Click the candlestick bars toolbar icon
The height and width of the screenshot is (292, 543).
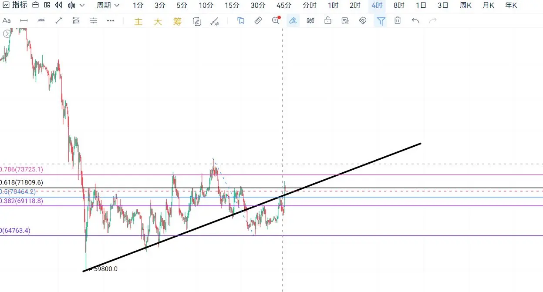pyautogui.click(x=310, y=20)
